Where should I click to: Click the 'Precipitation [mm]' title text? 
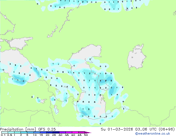[18, 129]
